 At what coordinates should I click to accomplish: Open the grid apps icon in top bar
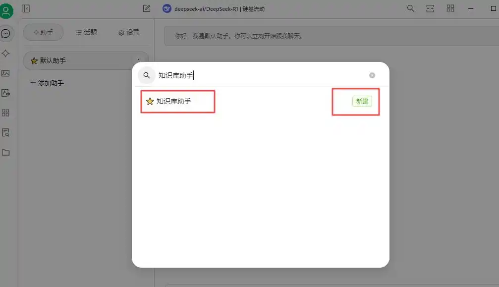pyautogui.click(x=450, y=8)
